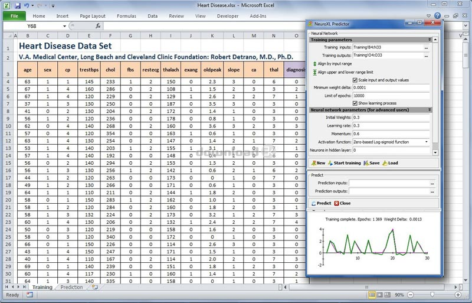This screenshot has width=472, height=303.
Task: Open the Name Box dropdown arrow
Action: tap(64, 26)
